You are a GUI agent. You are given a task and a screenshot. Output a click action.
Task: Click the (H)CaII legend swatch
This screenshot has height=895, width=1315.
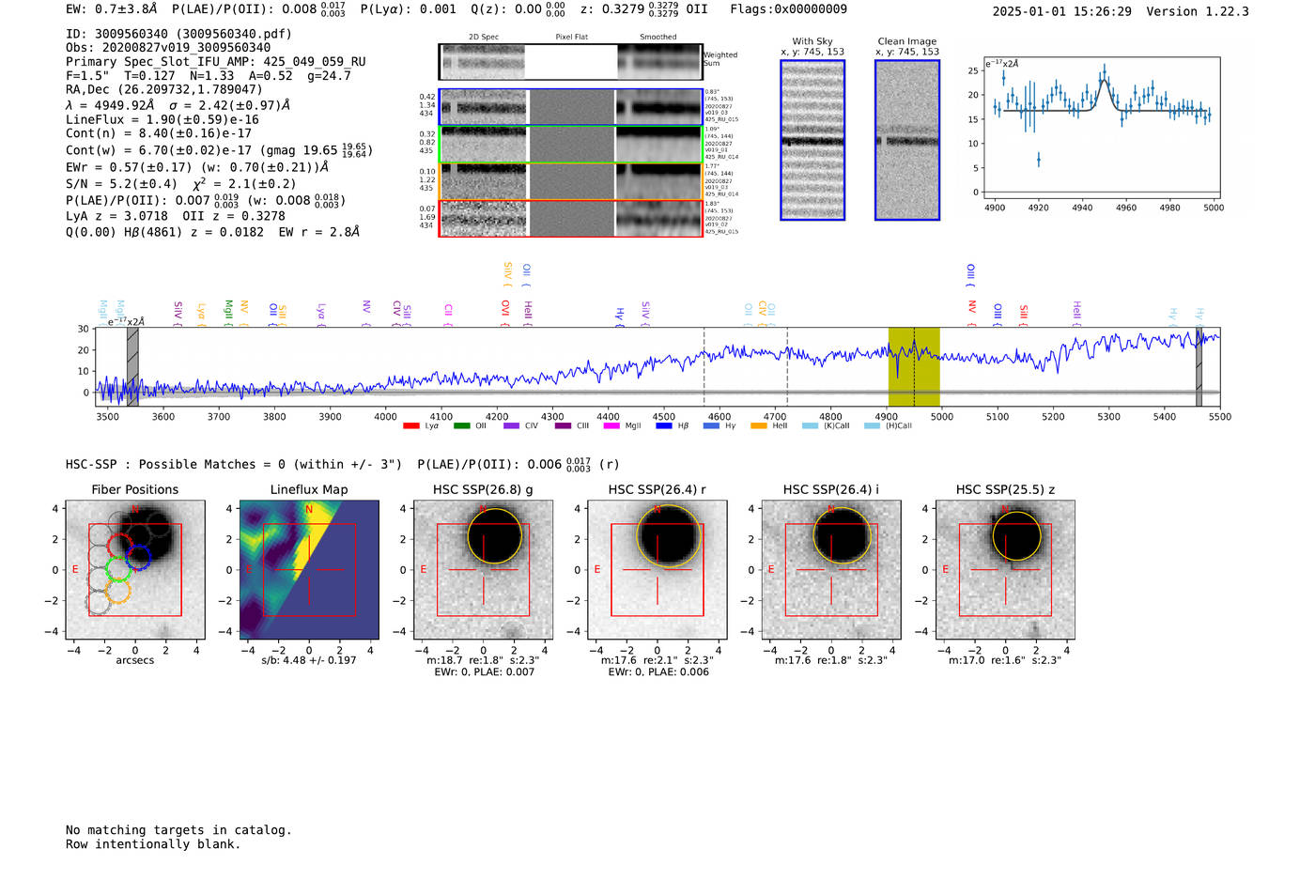tap(872, 425)
